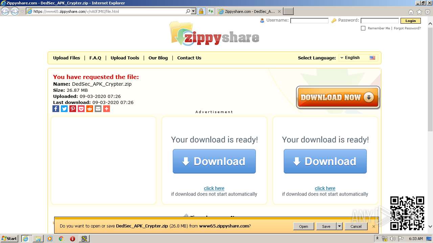Image resolution: width=433 pixels, height=243 pixels.
Task: Open the Contact Us menu item
Action: coord(189,58)
